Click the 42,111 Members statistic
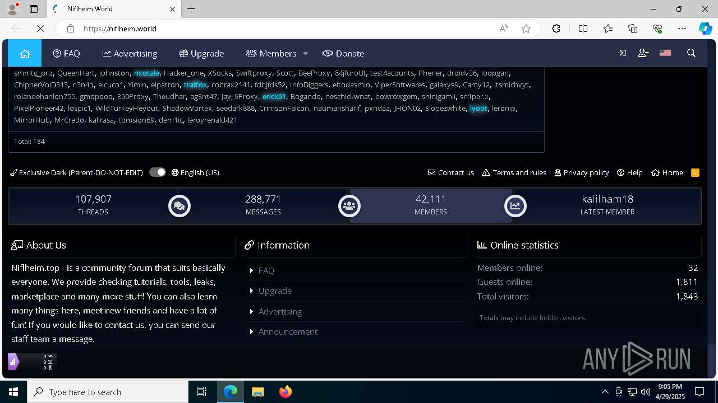The width and height of the screenshot is (718, 403). tap(431, 205)
